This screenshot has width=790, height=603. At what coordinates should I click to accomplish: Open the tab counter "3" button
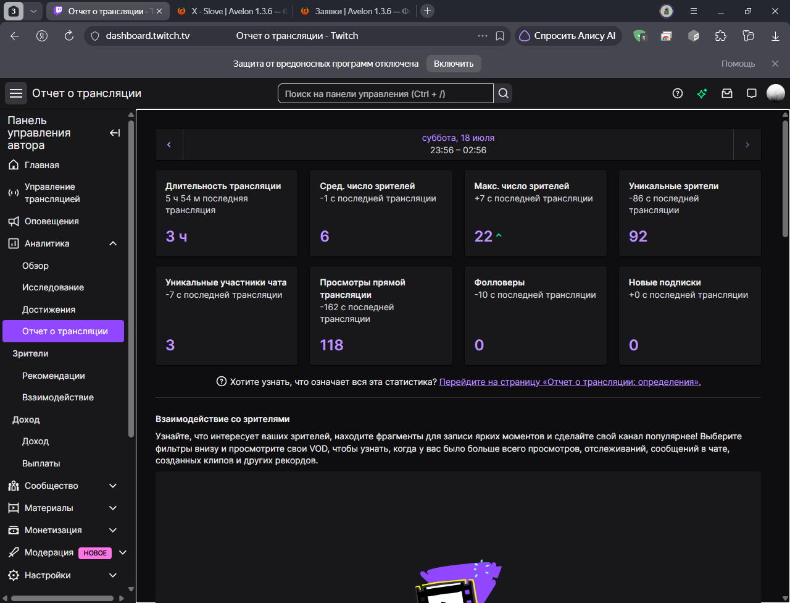coord(14,11)
